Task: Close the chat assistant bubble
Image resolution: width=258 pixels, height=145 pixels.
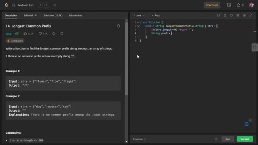Action: tap(250, 120)
